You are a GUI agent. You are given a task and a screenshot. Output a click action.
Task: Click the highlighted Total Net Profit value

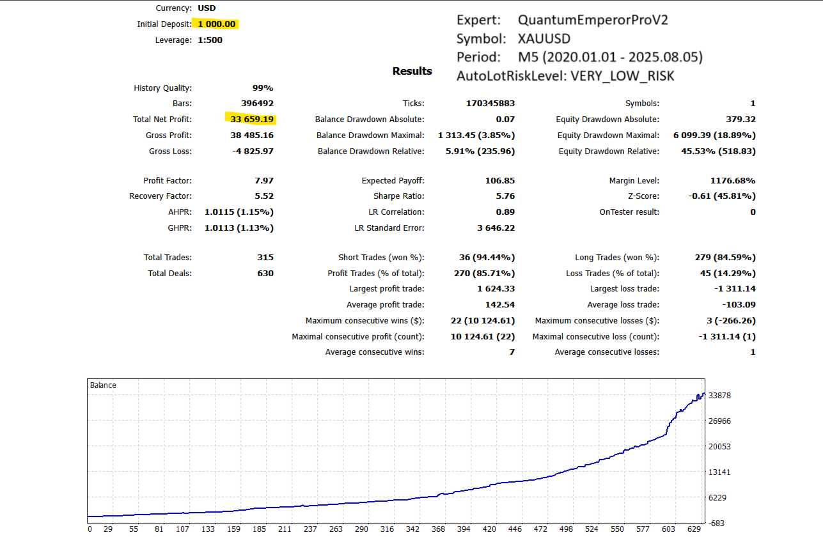251,119
